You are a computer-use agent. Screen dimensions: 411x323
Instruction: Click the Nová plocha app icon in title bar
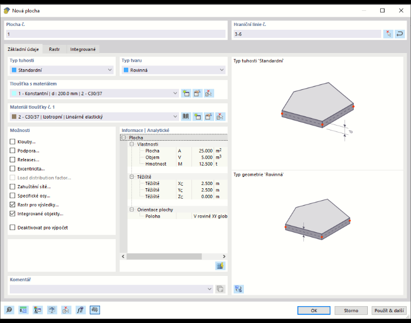pyautogui.click(x=7, y=11)
